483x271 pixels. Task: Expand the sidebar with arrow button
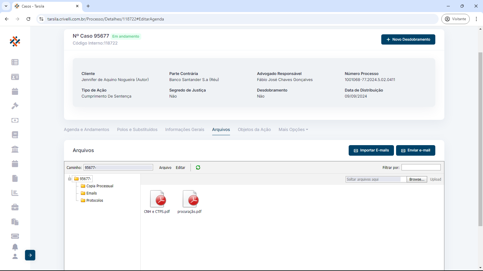(30, 255)
